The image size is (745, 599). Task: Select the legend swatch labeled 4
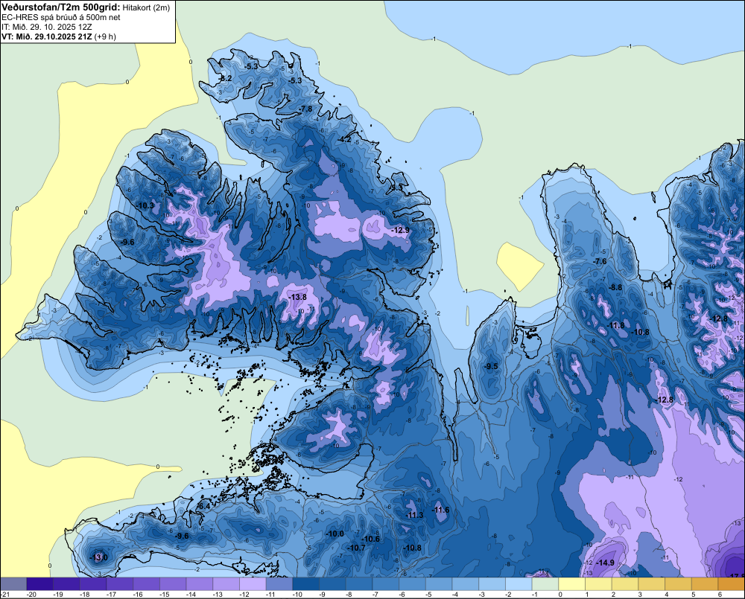point(679,583)
